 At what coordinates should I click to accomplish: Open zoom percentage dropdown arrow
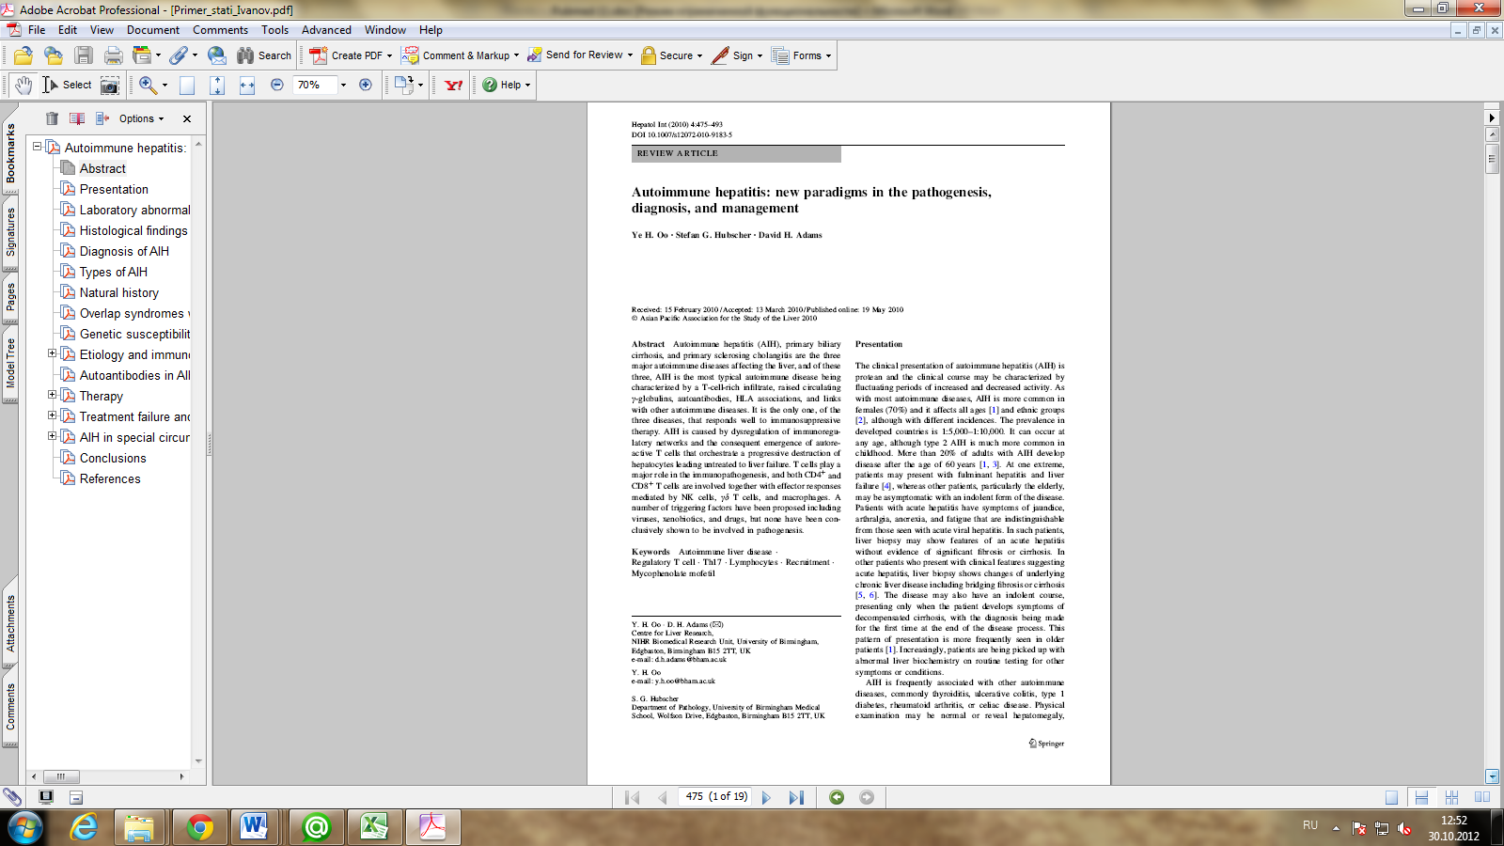tap(343, 85)
